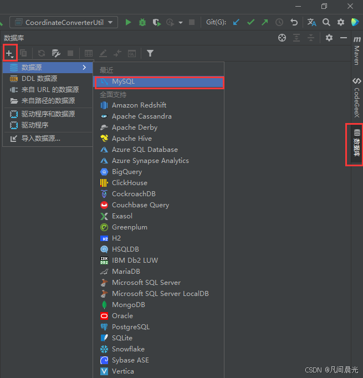
Task: Click the select opened file target icon
Action: 282,38
